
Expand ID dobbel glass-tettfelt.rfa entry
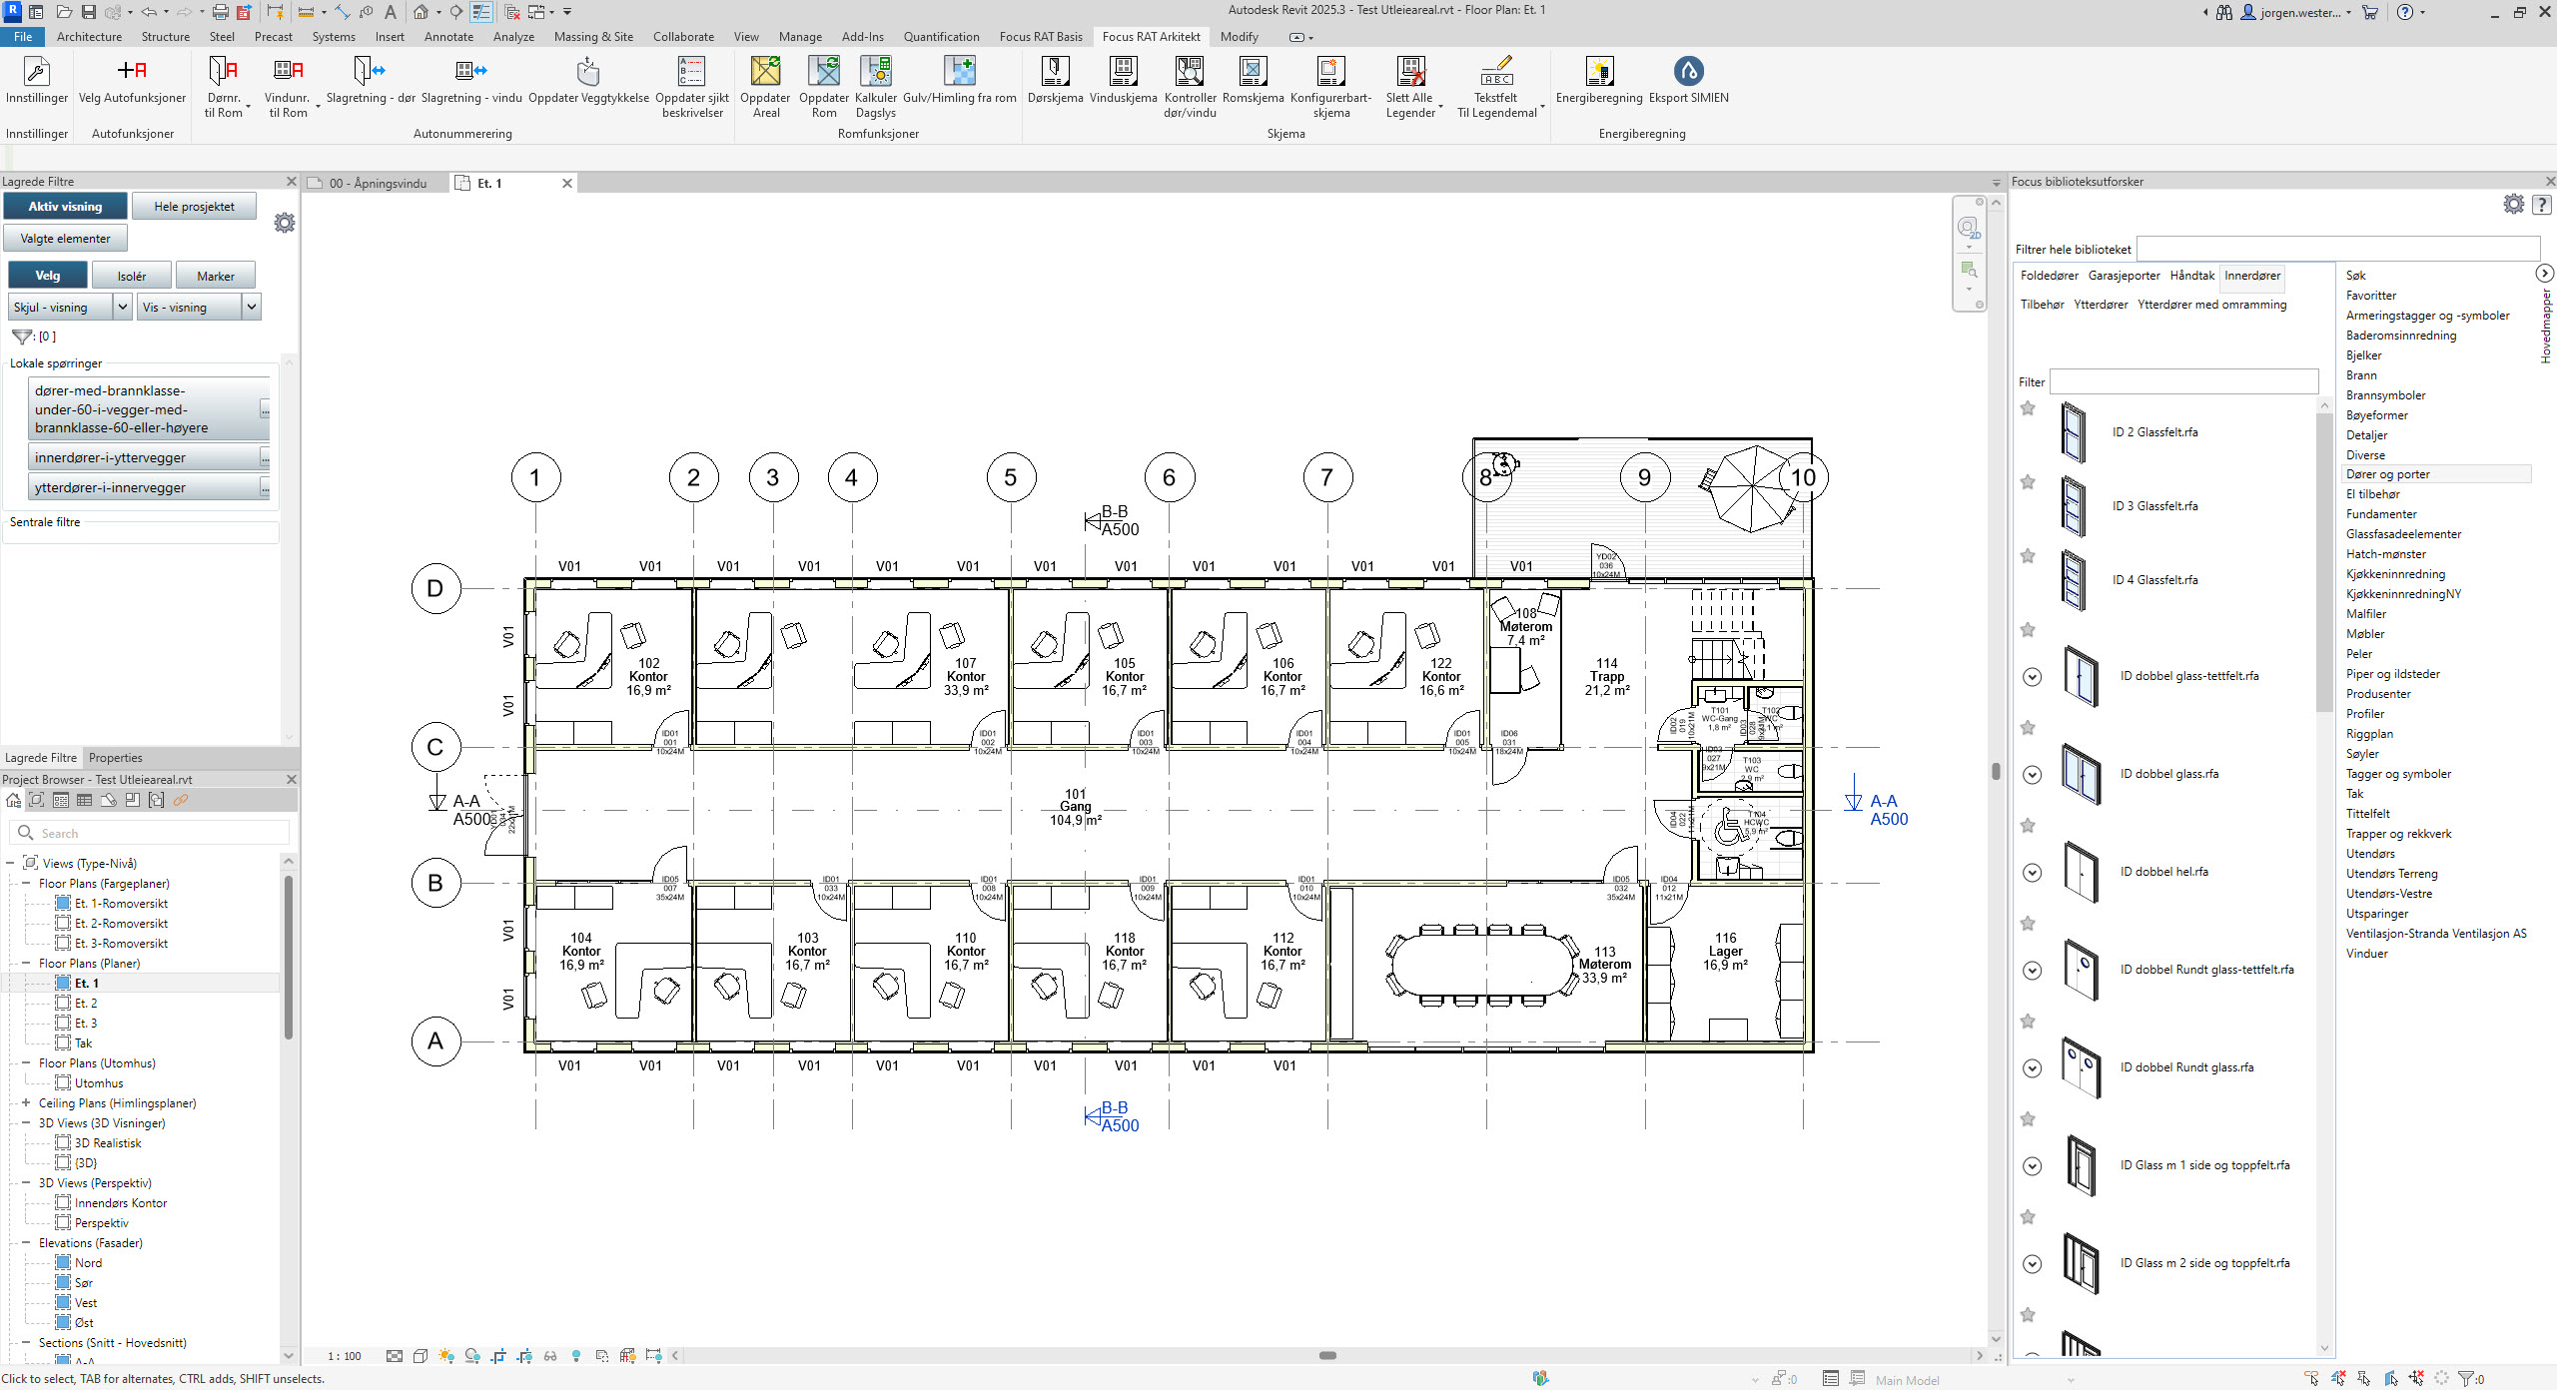(2032, 676)
